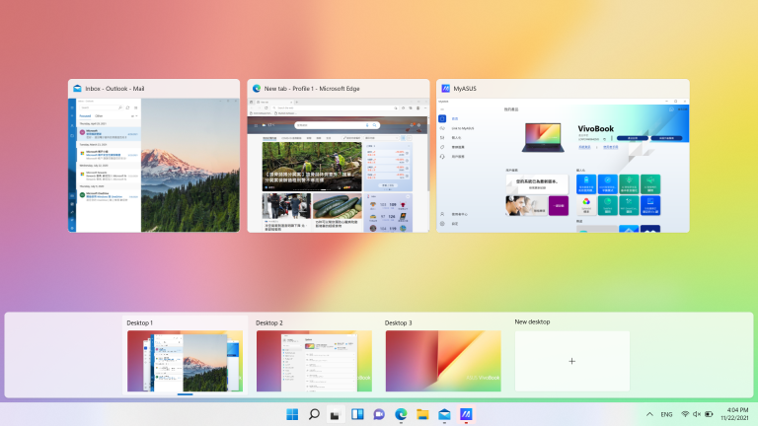
Task: Switch to Desktop 1 thumbnail
Action: 186,361
